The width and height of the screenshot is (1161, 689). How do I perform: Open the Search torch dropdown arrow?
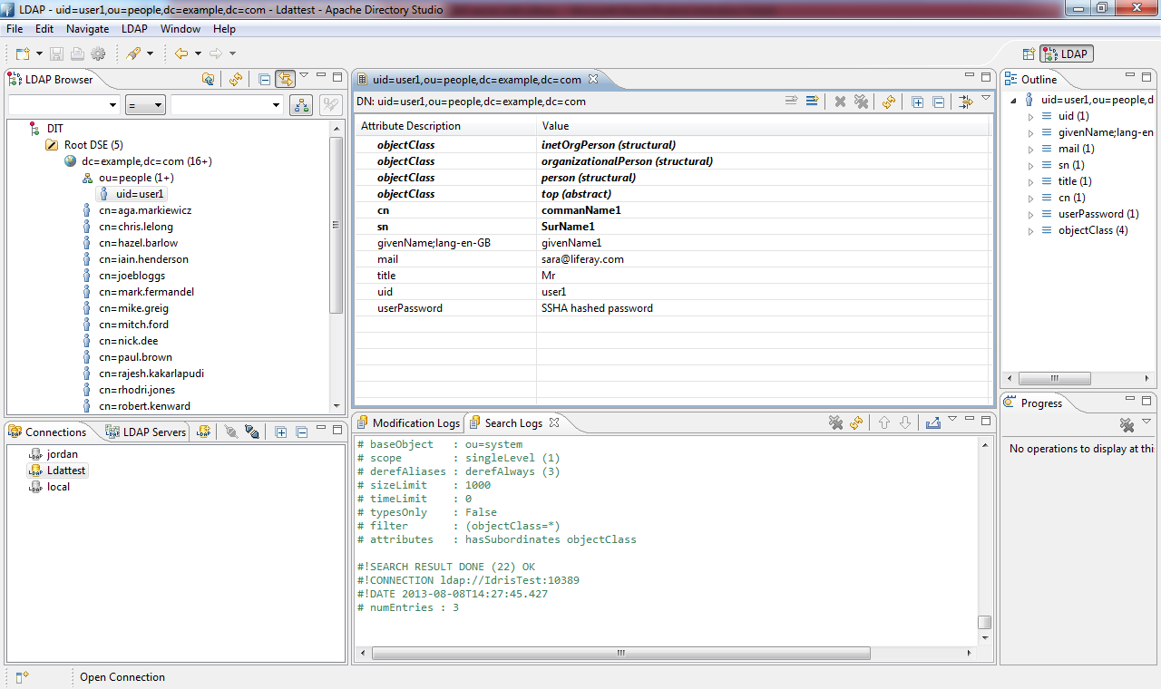[x=151, y=54]
